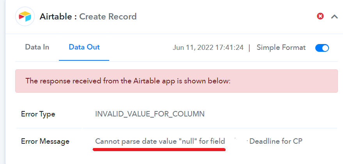
Task: Toggle the Simple Format switch
Action: click(x=322, y=48)
